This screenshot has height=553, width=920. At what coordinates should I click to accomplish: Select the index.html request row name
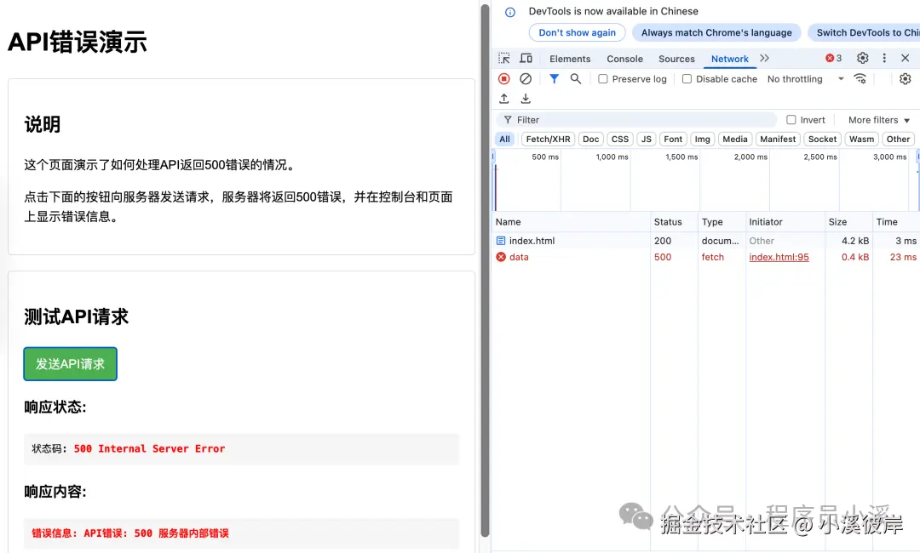(532, 241)
